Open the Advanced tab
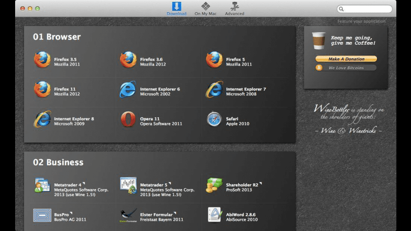Viewport: 411px width, 231px height. click(234, 8)
